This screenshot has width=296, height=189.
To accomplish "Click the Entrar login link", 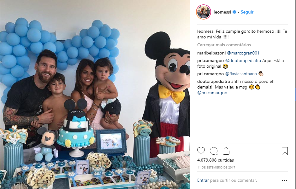I will pos(203,180).
